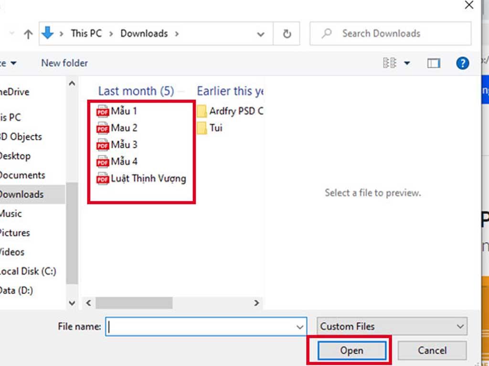Click the up one level arrow
The width and height of the screenshot is (489, 366).
click(x=28, y=33)
